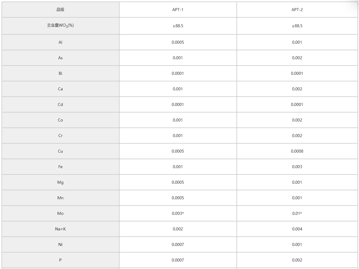Click the 0.003* Mo value under APT-1
This screenshot has height=269, width=359.
coord(178,213)
